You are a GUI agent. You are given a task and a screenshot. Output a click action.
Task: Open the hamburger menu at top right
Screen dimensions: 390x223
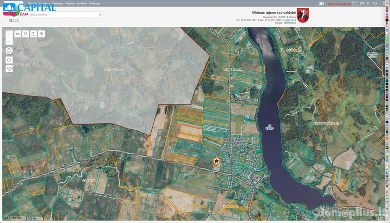pyautogui.click(x=384, y=3)
